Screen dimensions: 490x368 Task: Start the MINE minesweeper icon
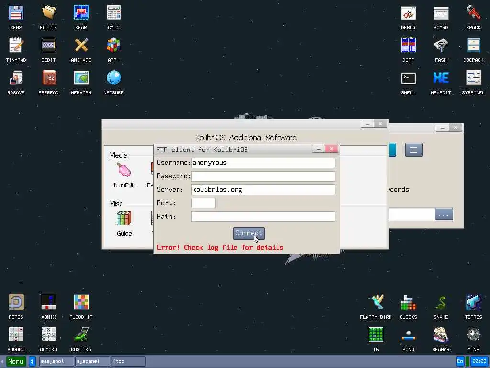pyautogui.click(x=473, y=335)
